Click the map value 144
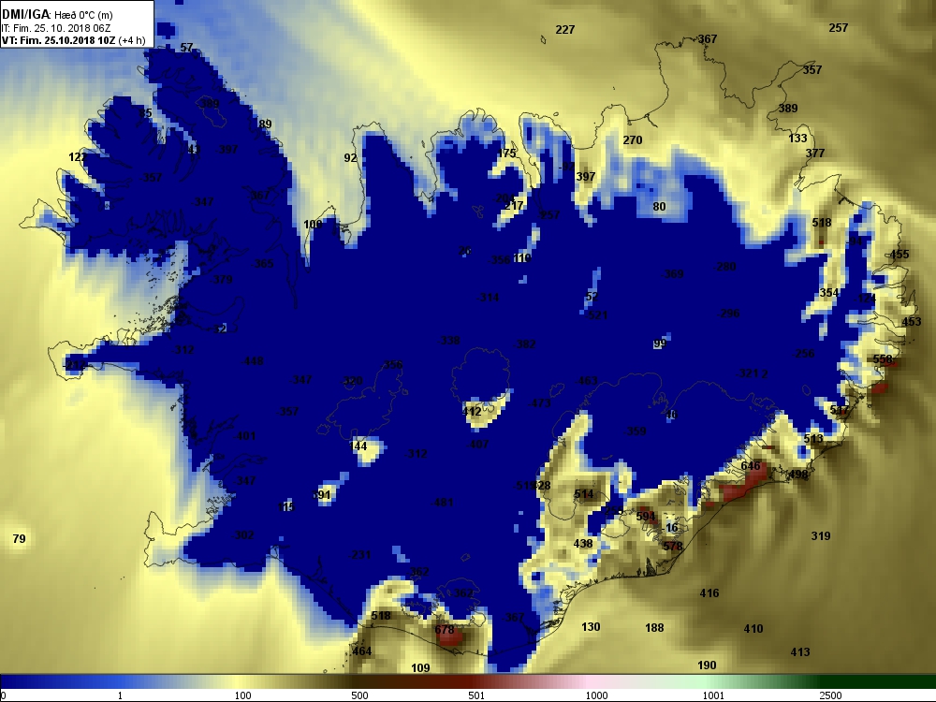 (358, 446)
